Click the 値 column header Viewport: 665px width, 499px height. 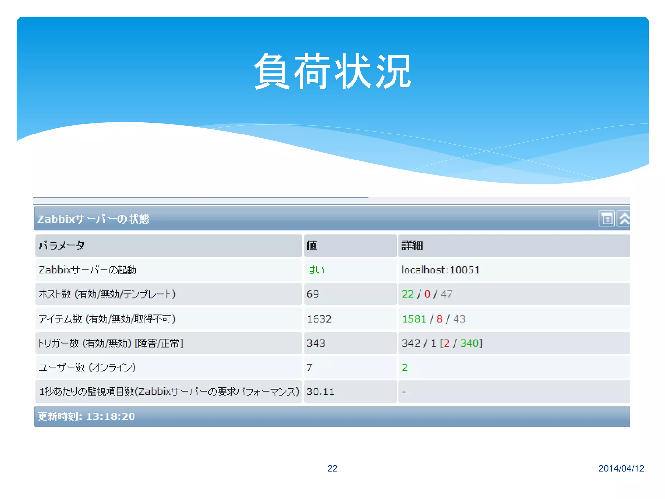coord(312,245)
